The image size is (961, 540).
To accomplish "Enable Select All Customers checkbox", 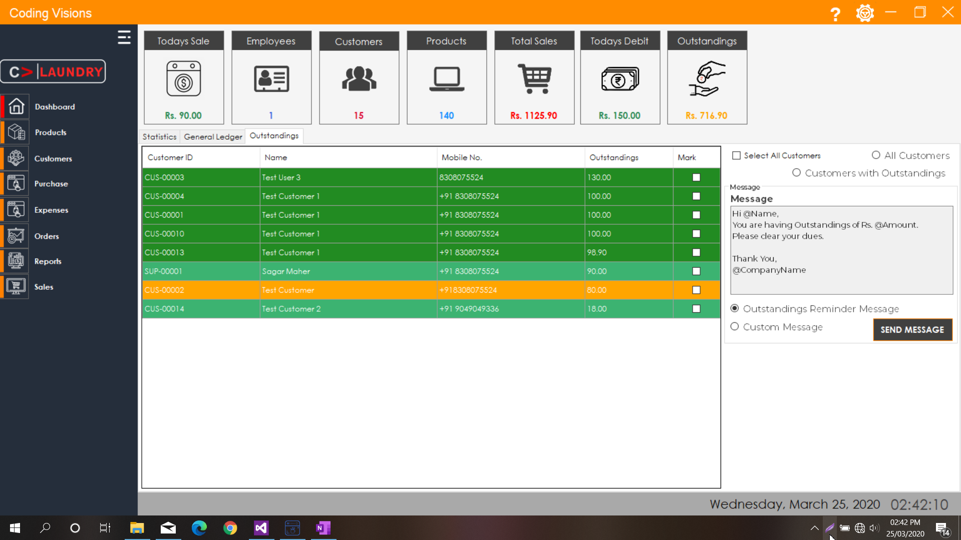I will pos(736,156).
